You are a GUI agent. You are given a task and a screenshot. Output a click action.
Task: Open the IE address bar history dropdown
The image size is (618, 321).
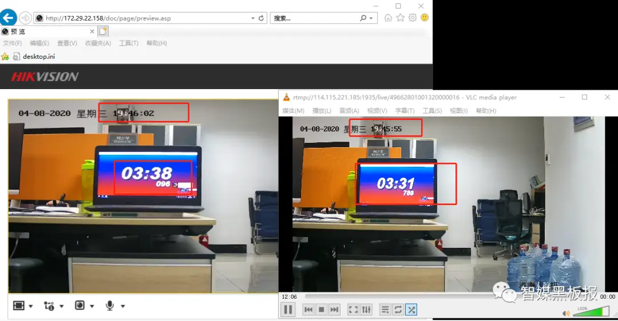tap(253, 18)
